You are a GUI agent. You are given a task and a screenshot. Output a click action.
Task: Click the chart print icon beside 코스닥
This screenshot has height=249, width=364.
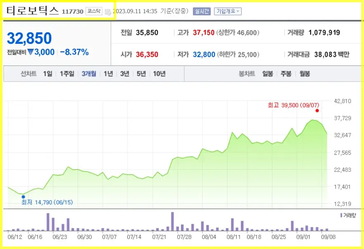point(107,12)
